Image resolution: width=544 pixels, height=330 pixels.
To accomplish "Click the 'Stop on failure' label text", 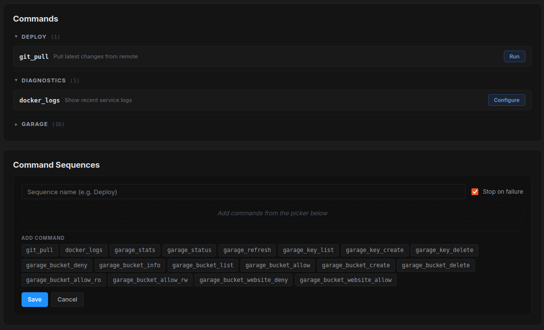I will pyautogui.click(x=503, y=192).
